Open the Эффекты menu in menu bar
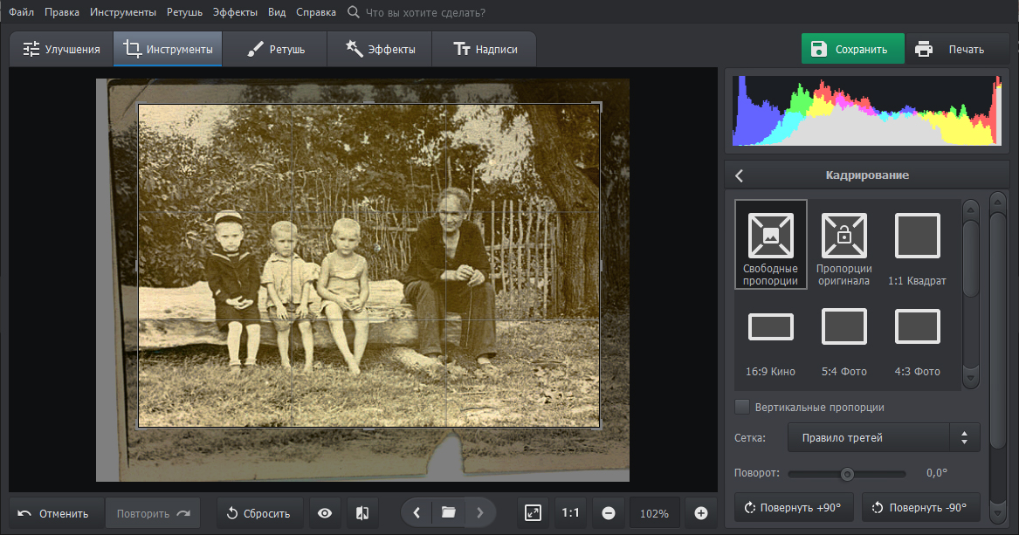 point(235,13)
